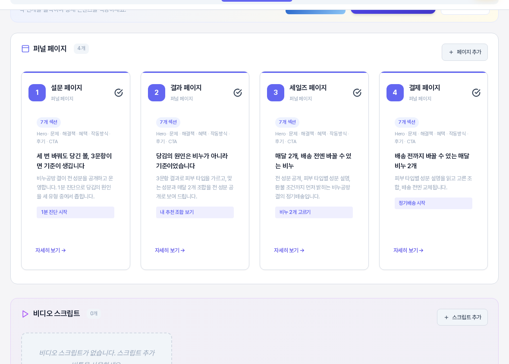509x364 pixels.
Task: Click number badge 1 on 설문 페이지
Action: click(x=37, y=92)
